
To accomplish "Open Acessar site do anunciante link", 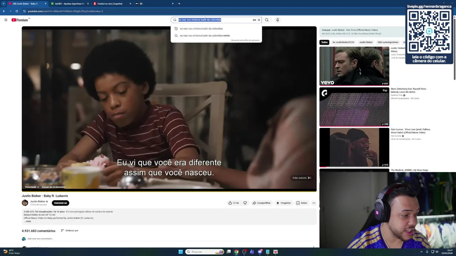I will 53,187.
